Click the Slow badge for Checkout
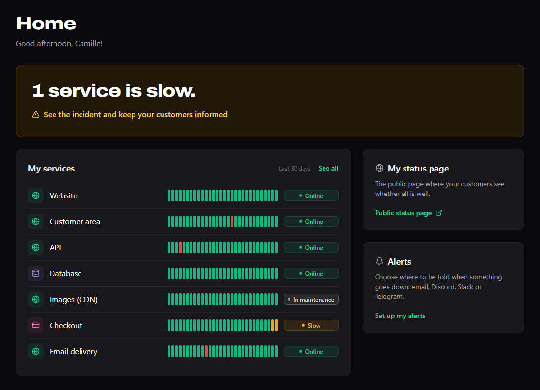Screen dimensions: 540x390 311,325
